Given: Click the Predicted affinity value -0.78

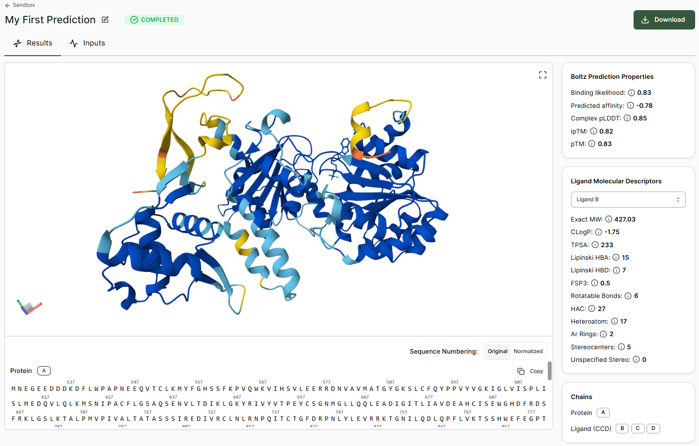Looking at the screenshot, I should tap(644, 105).
